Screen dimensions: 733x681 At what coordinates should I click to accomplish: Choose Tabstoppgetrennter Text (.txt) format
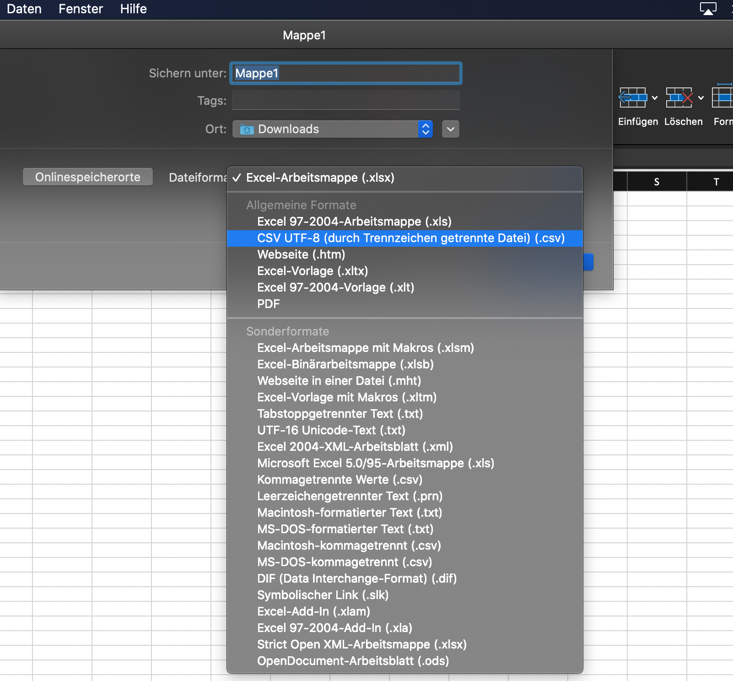point(340,414)
